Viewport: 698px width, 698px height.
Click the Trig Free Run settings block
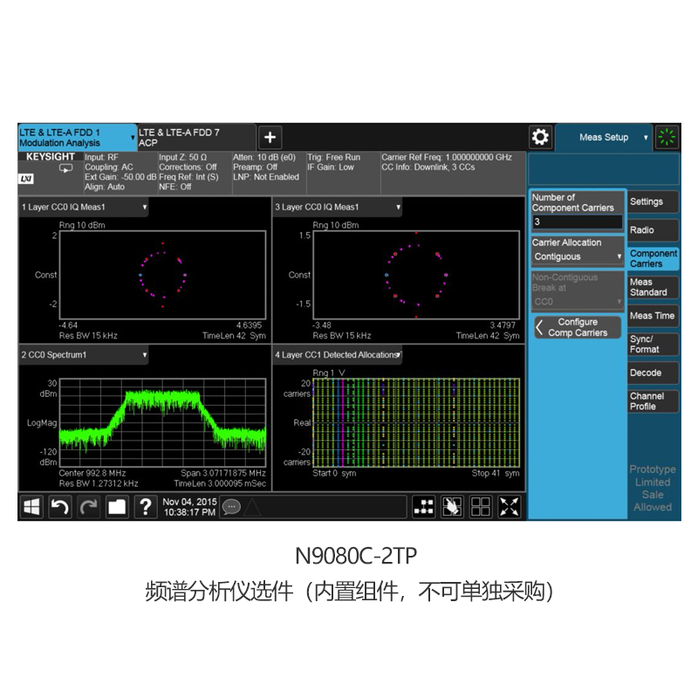(x=343, y=172)
